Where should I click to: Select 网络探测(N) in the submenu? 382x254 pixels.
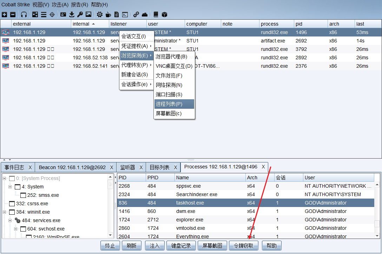pyautogui.click(x=174, y=85)
